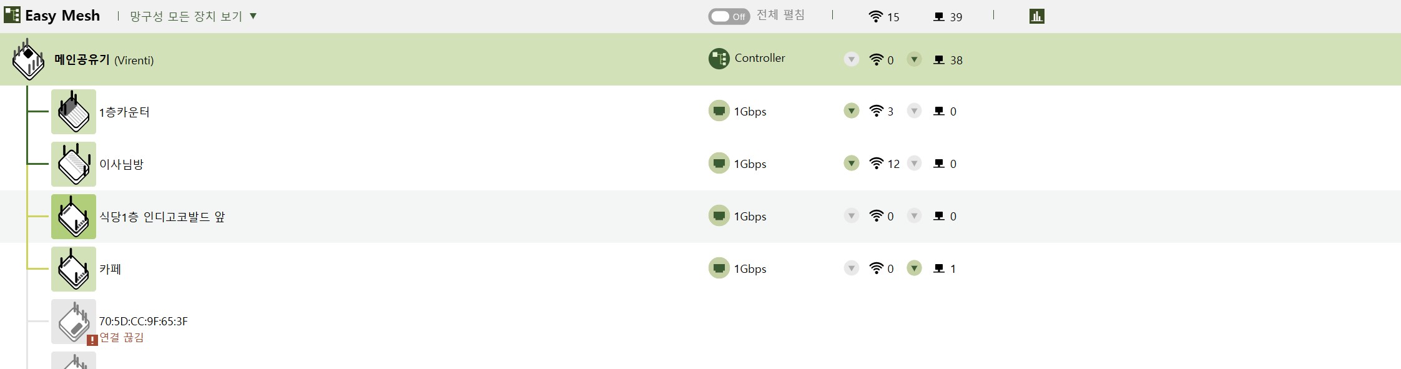Image resolution: width=1401 pixels, height=369 pixels.
Task: Click the 메인공유기 controller router icon
Action: (28, 60)
